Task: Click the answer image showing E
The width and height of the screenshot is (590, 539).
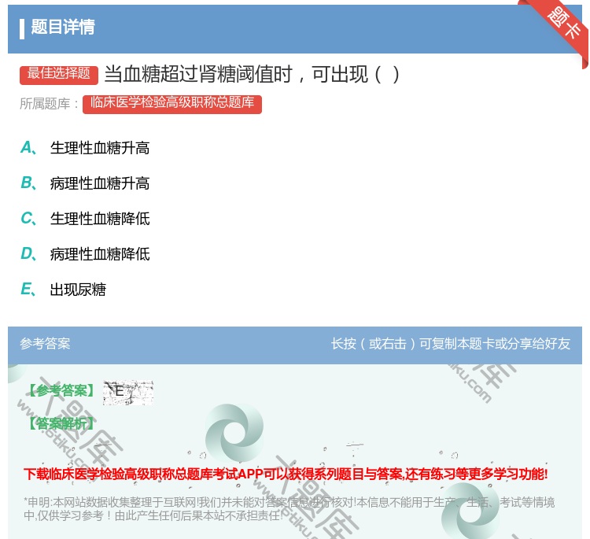Action: (x=128, y=392)
